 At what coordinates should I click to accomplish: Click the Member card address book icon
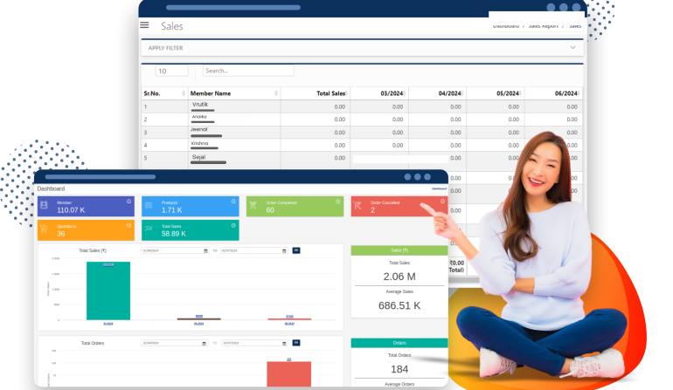44,205
